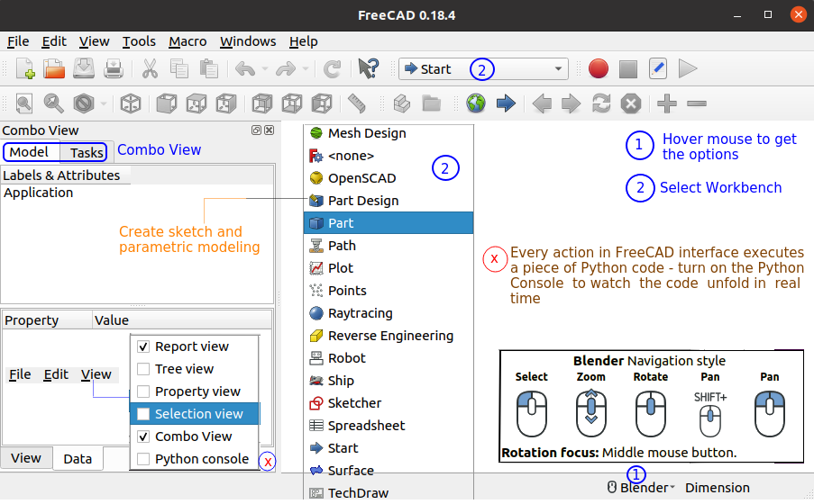Click the Zoom in plus icon

pyautogui.click(x=666, y=103)
